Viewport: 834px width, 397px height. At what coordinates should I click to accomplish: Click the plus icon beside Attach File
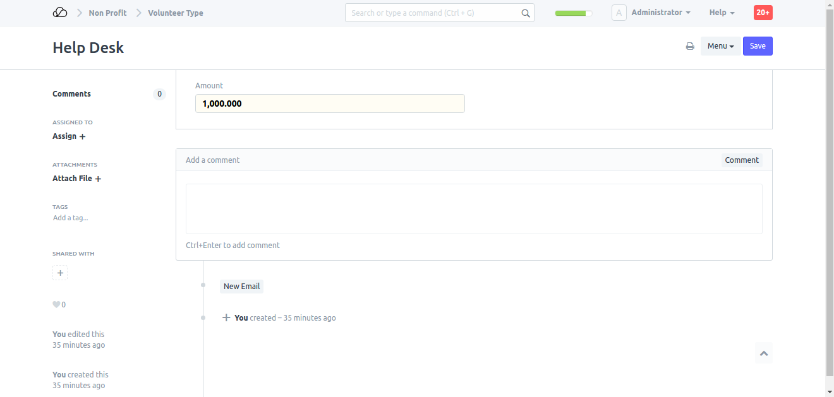click(x=98, y=179)
